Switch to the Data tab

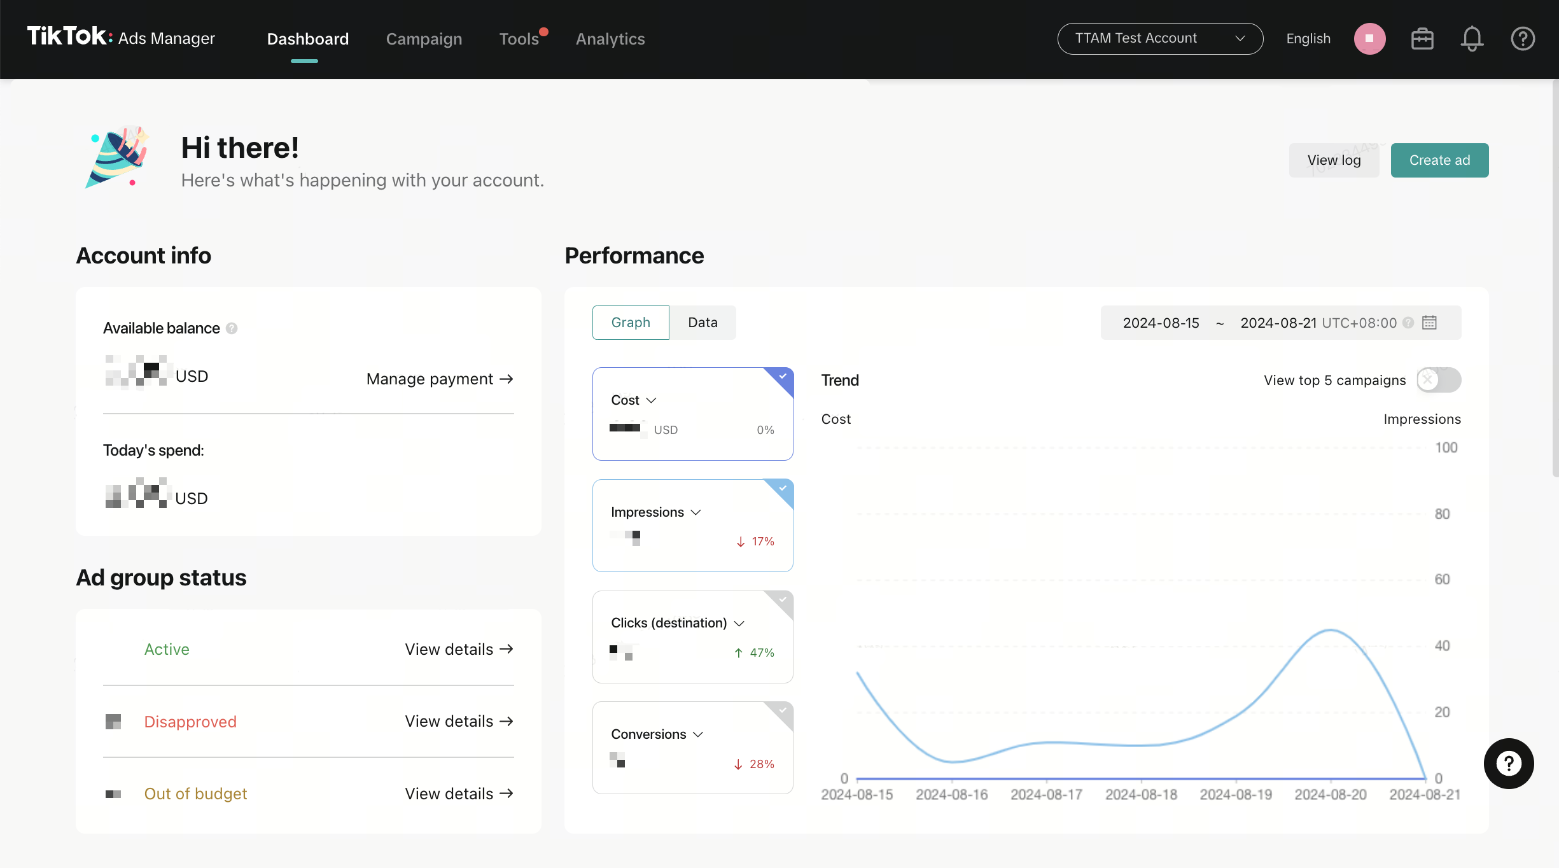tap(703, 323)
